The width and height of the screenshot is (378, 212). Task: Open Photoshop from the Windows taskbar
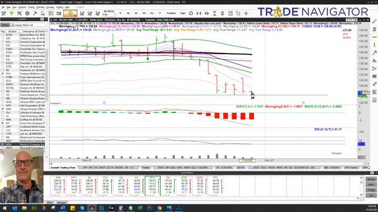[149, 208]
